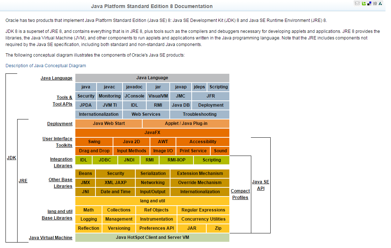Viewport: 391px width, 248px height.
Task: Open lang and util Base Libraries label
Action: point(57,214)
